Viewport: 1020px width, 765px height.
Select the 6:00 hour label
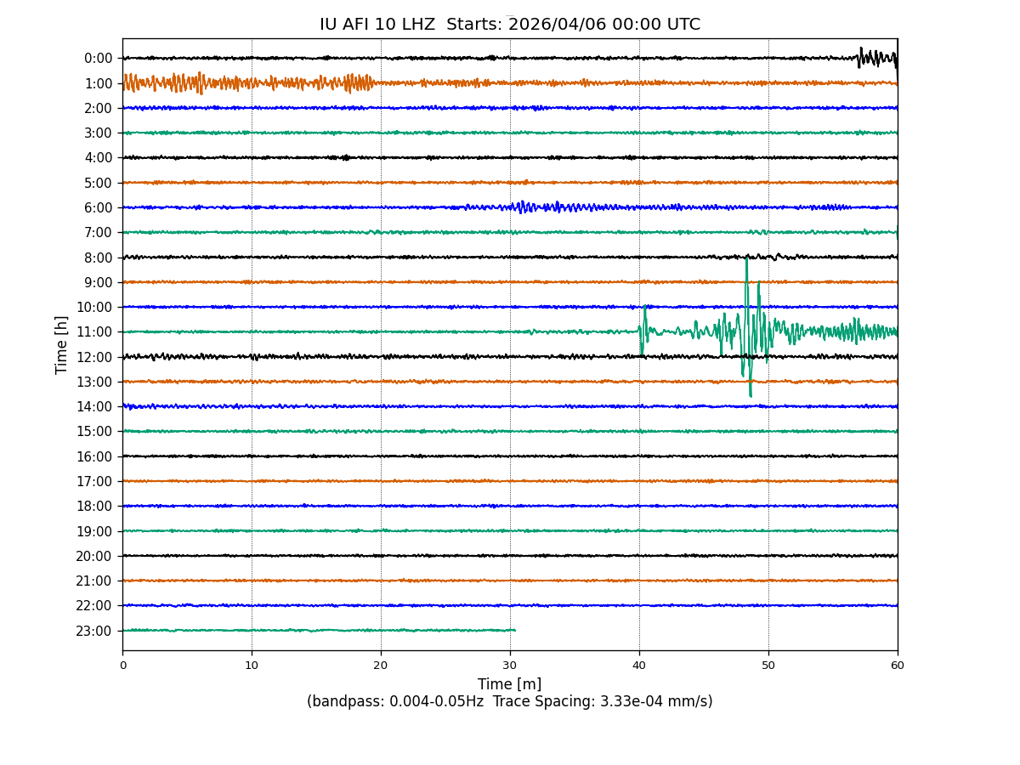click(x=98, y=207)
